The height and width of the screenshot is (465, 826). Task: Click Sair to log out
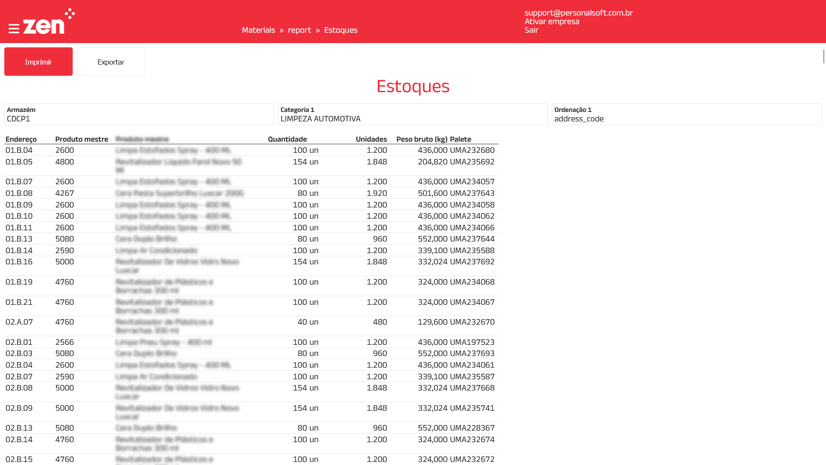click(531, 30)
